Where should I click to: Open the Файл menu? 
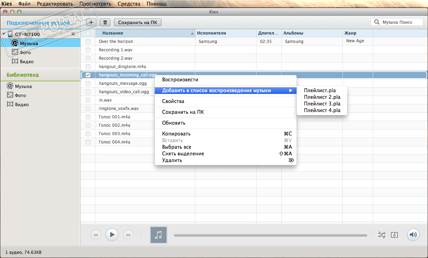tap(24, 4)
